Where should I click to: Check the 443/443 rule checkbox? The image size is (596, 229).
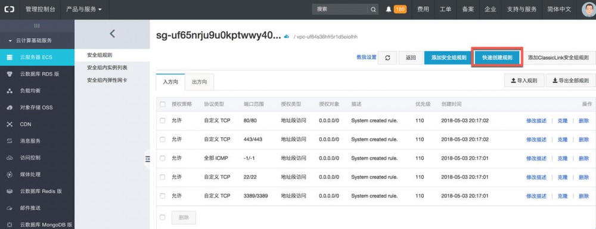click(x=163, y=140)
